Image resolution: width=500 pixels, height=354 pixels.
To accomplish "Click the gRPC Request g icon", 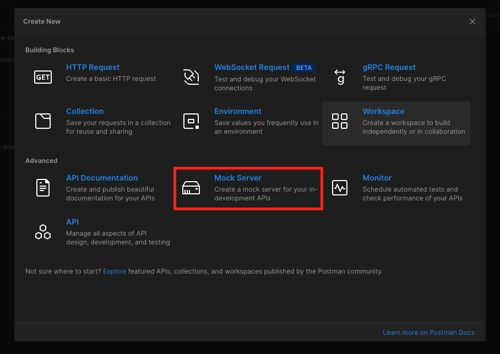I will (340, 77).
